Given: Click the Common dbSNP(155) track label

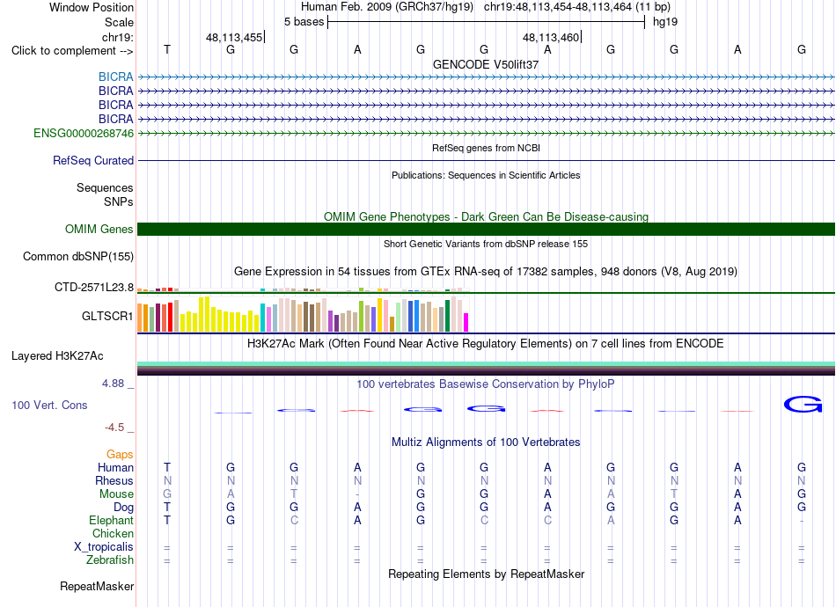Looking at the screenshot, I should [78, 256].
